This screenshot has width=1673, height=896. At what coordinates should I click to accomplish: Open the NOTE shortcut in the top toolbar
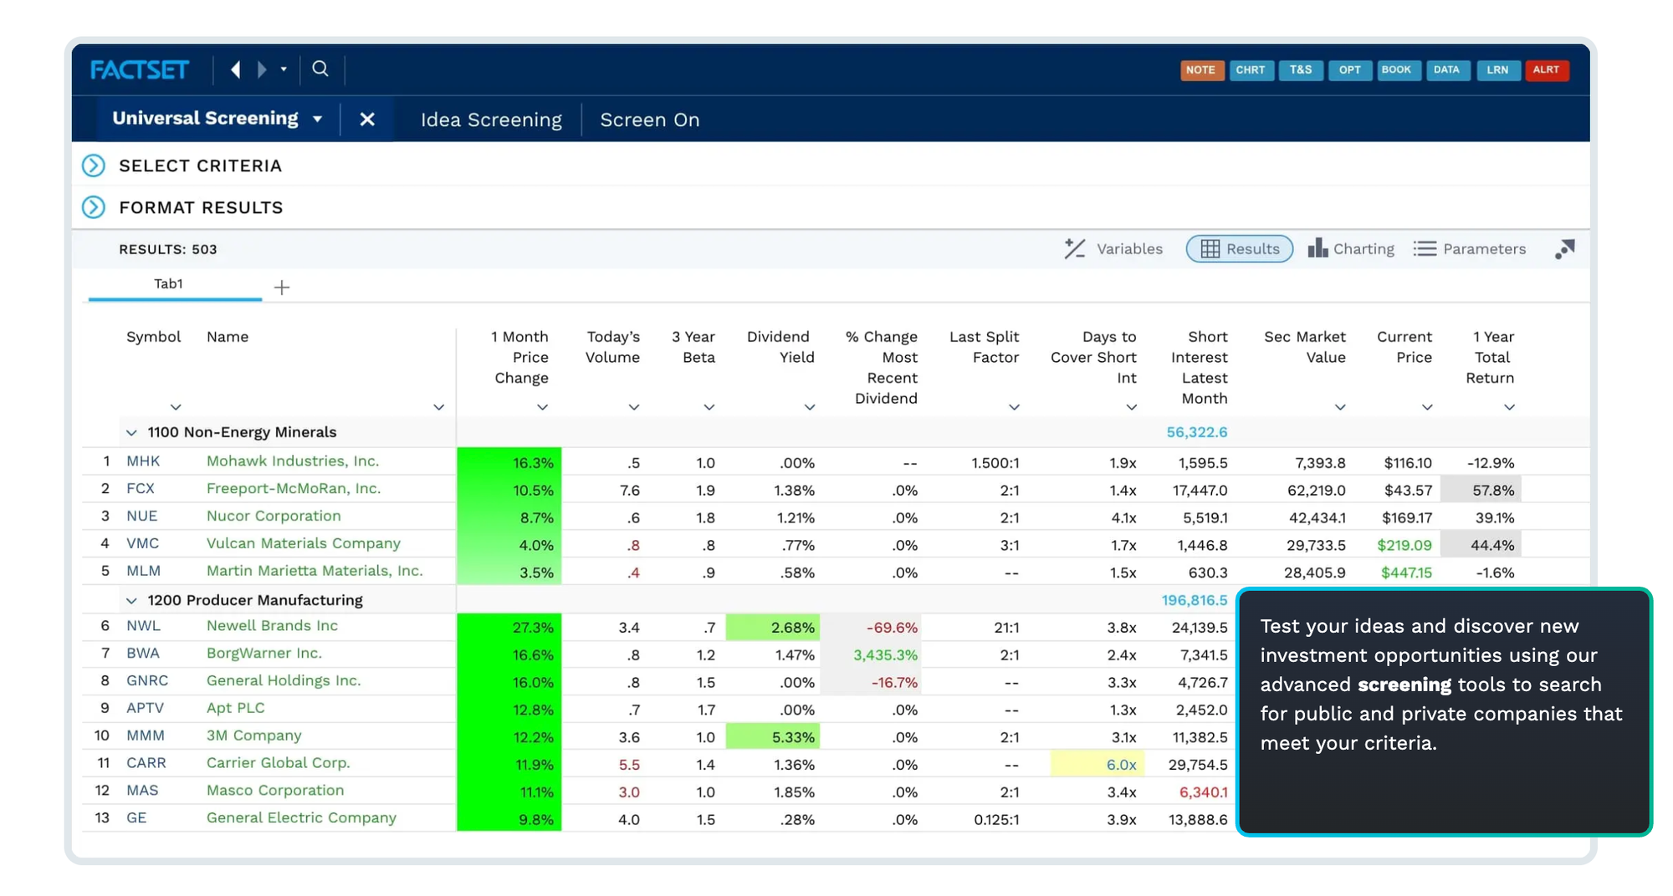point(1202,70)
